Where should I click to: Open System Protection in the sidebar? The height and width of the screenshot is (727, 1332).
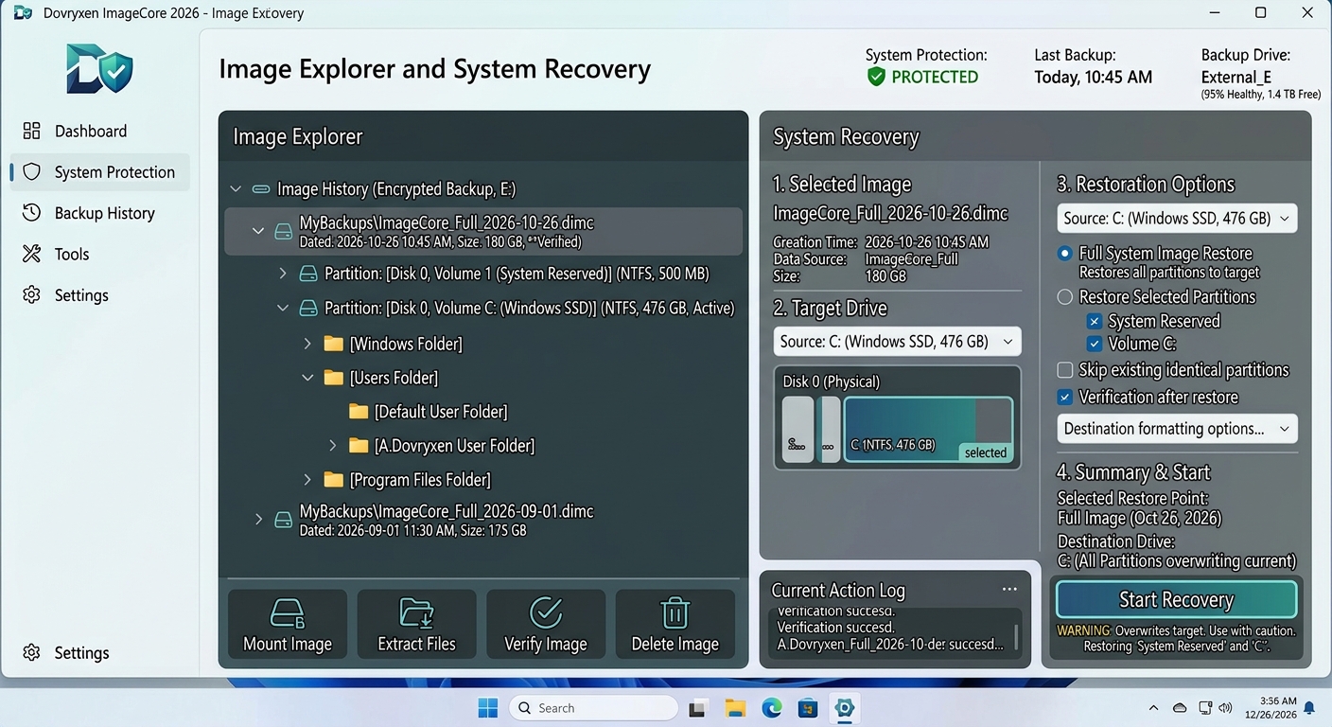(100, 172)
